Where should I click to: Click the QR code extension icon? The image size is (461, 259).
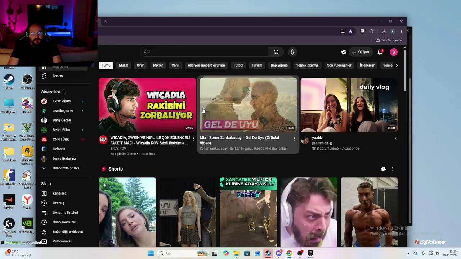(x=363, y=31)
